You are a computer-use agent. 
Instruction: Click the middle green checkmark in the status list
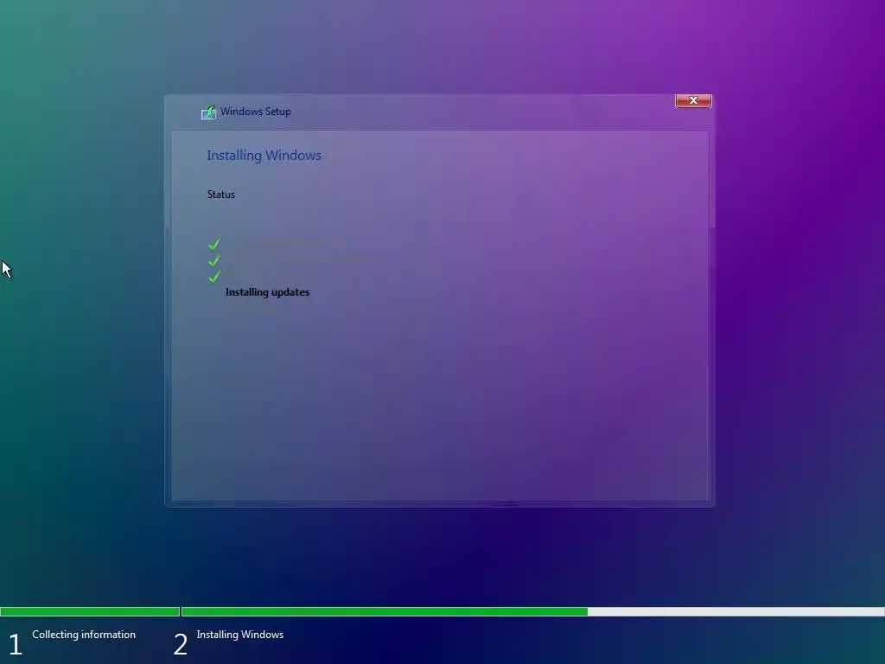click(214, 260)
